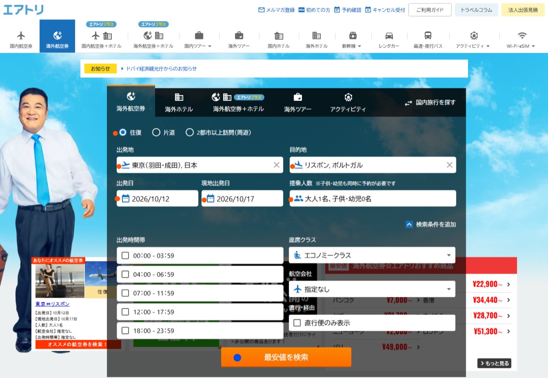The image size is (548, 378).
Task: Click the passengers people icon in 搭乗人数
Action: 298,199
